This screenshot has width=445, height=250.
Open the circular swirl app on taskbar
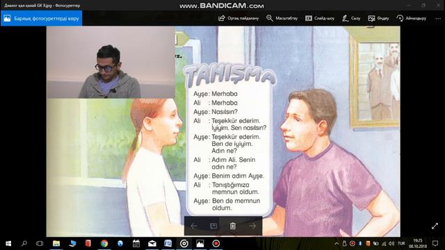coord(184,244)
